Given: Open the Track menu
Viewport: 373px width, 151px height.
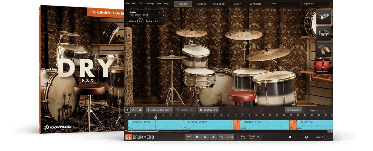Looking at the screenshot, I should click(x=141, y=3).
